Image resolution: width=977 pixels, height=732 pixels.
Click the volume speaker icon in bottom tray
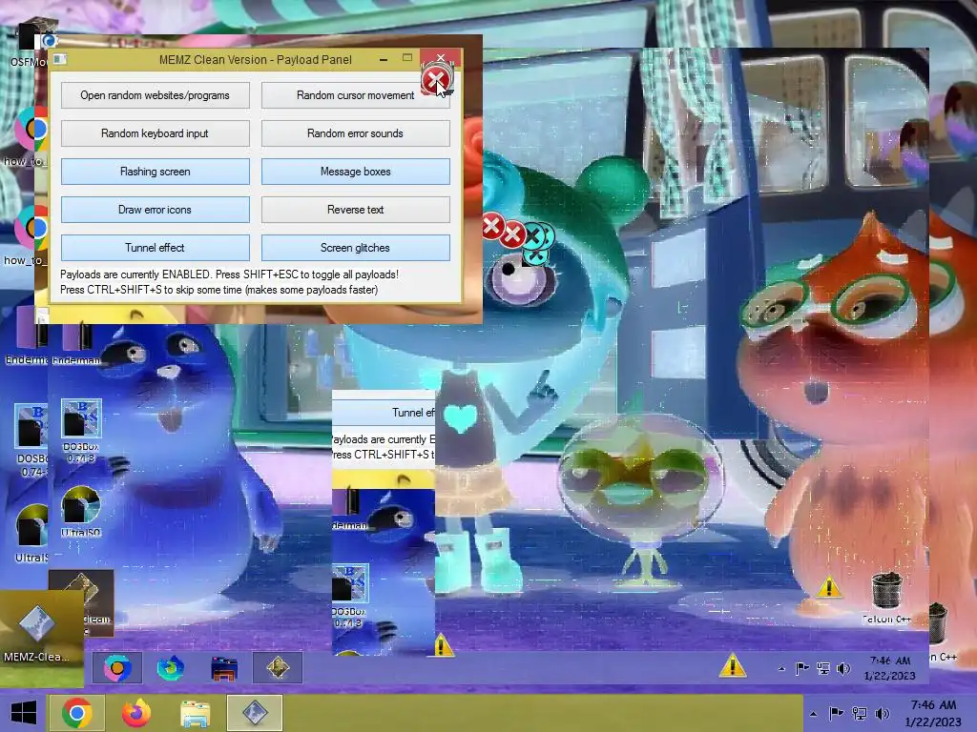coord(882,713)
